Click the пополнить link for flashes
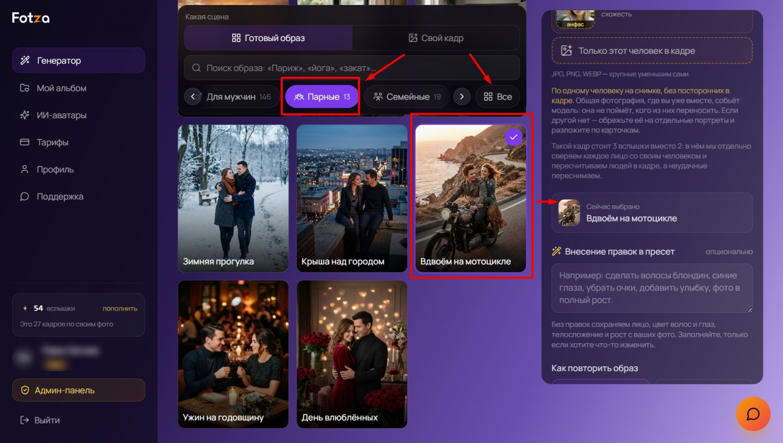The height and width of the screenshot is (443, 783). [x=120, y=309]
